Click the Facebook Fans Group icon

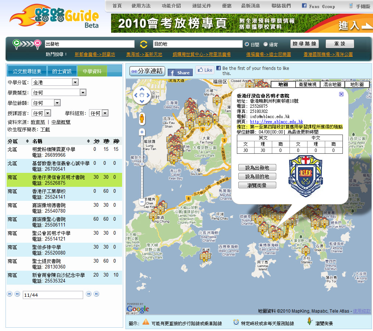(304, 6)
